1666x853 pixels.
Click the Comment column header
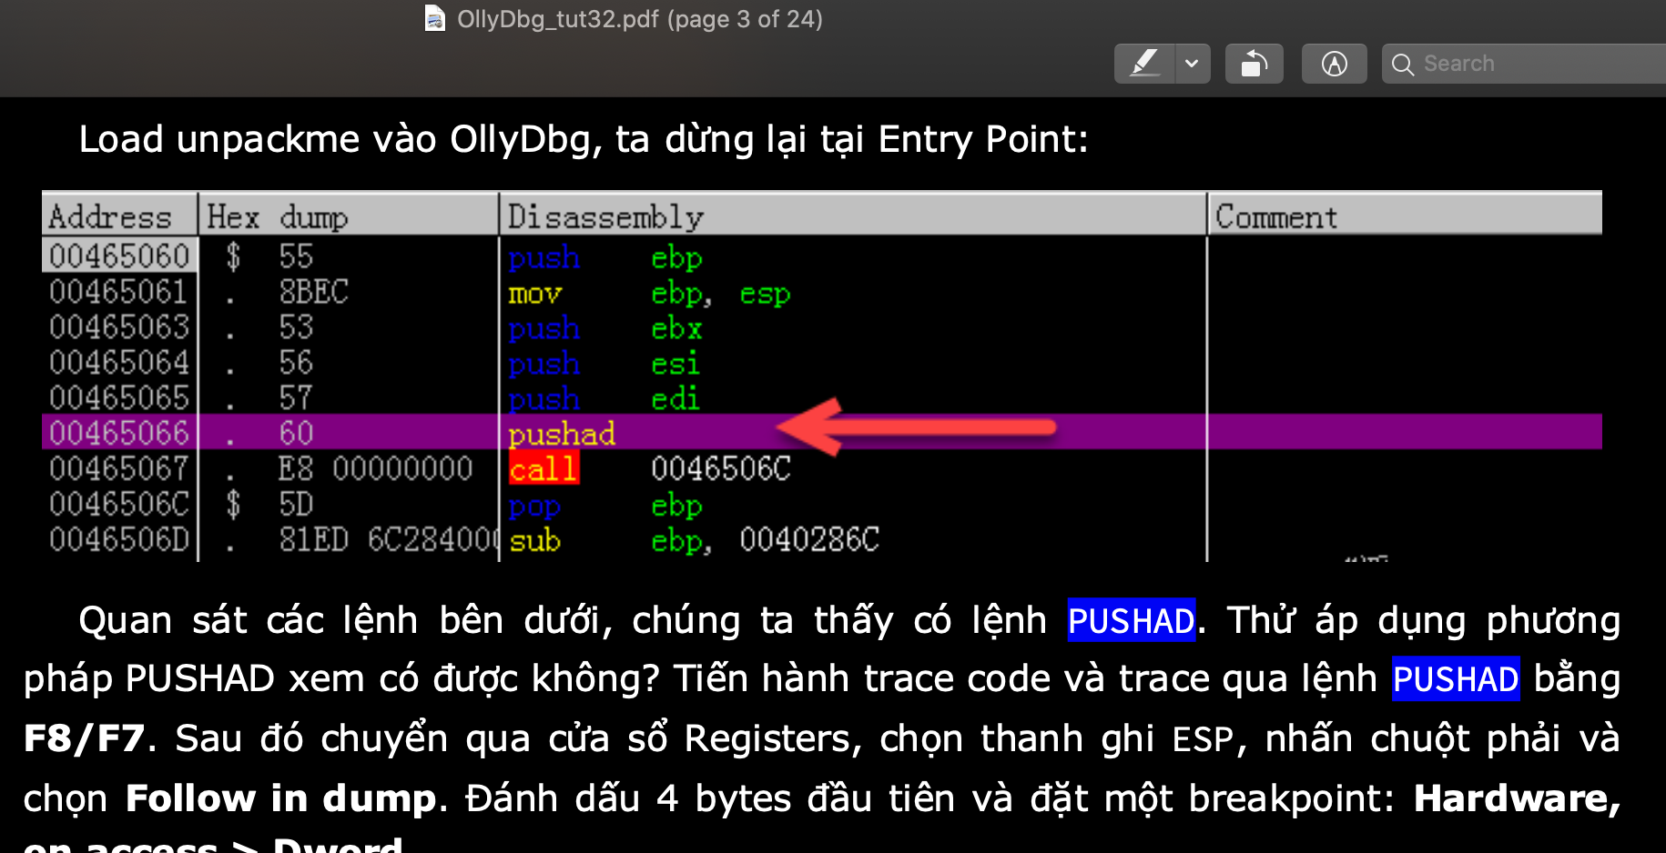(x=1277, y=216)
